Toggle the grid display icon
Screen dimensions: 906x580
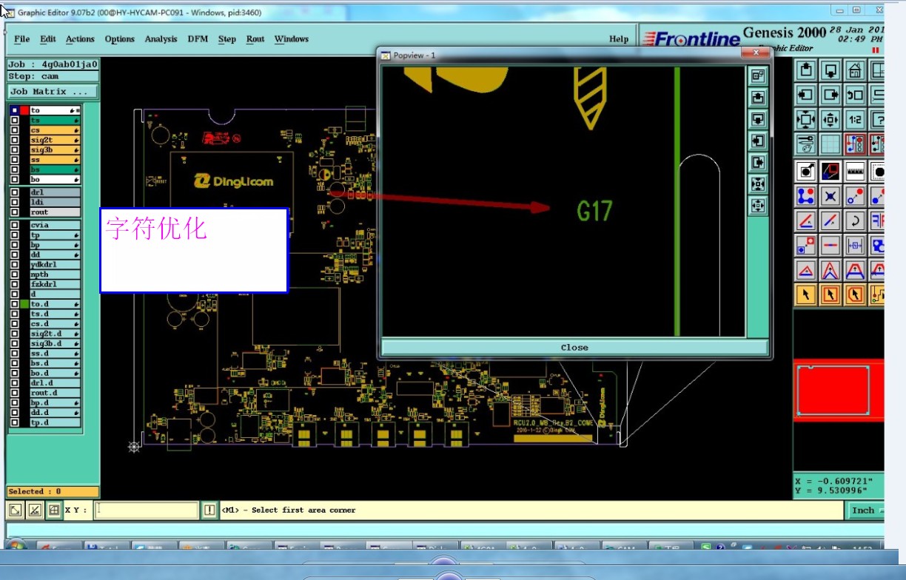(830, 144)
